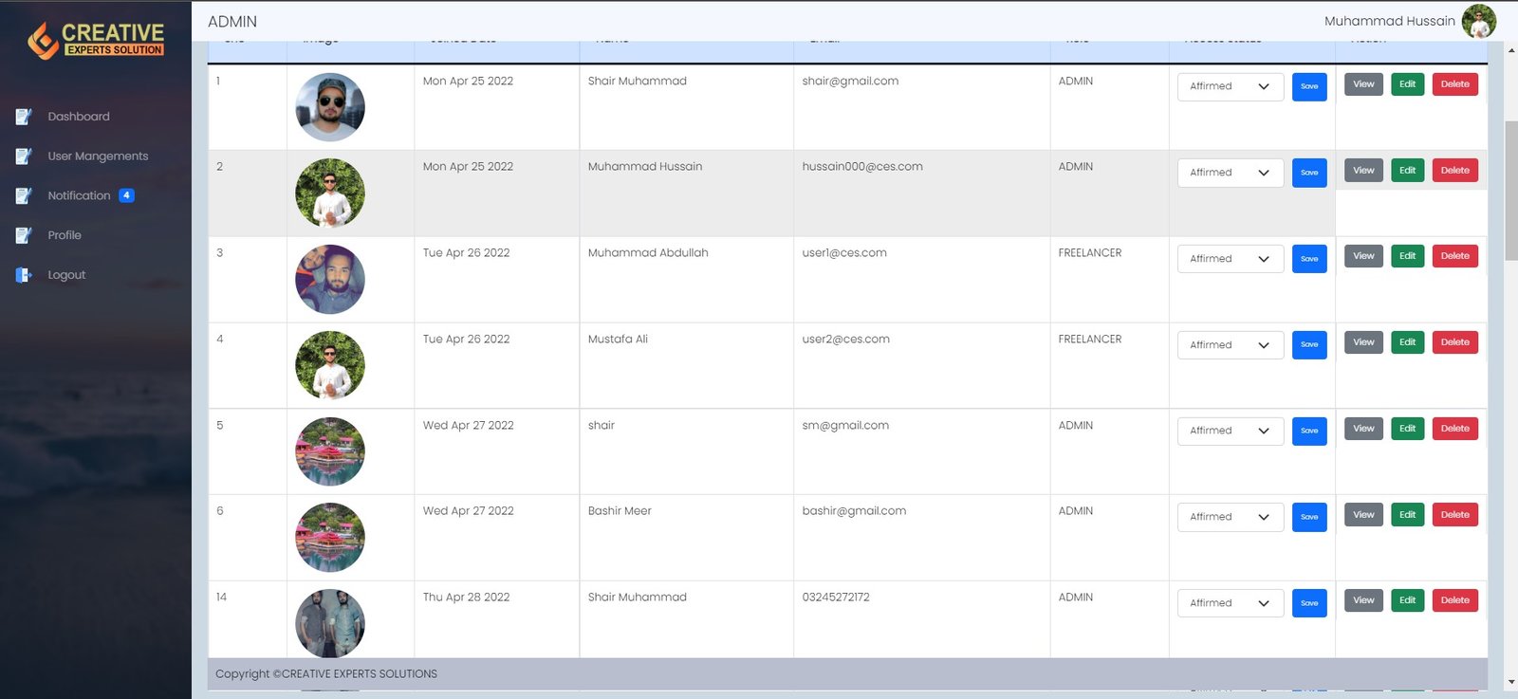Click the User Mangements sidebar icon
Viewport: 1518px width, 699px height.
point(24,156)
